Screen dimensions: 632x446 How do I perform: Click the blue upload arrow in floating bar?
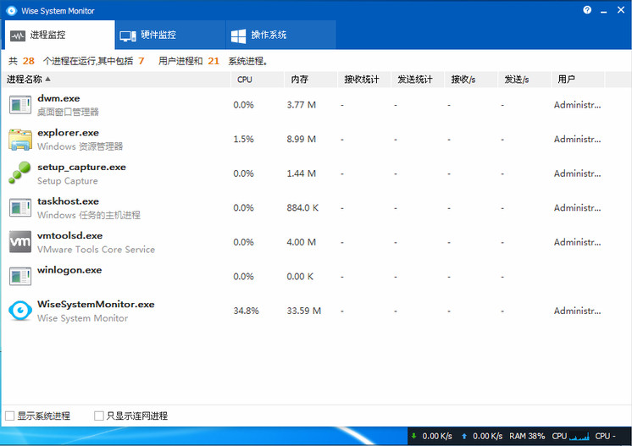[464, 436]
